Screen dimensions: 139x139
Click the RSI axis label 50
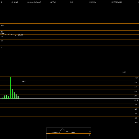[x=2, y=36]
